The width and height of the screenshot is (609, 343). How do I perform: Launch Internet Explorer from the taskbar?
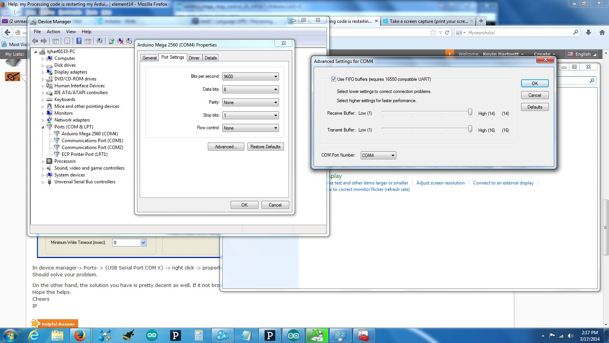pyautogui.click(x=34, y=336)
